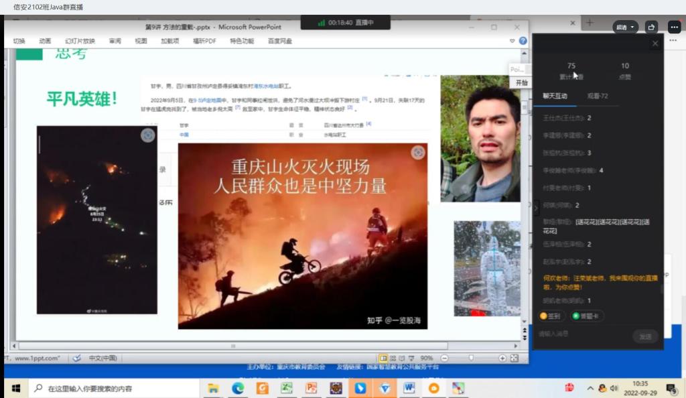Open three-dot more options button
This screenshot has width=686, height=398.
673,27
